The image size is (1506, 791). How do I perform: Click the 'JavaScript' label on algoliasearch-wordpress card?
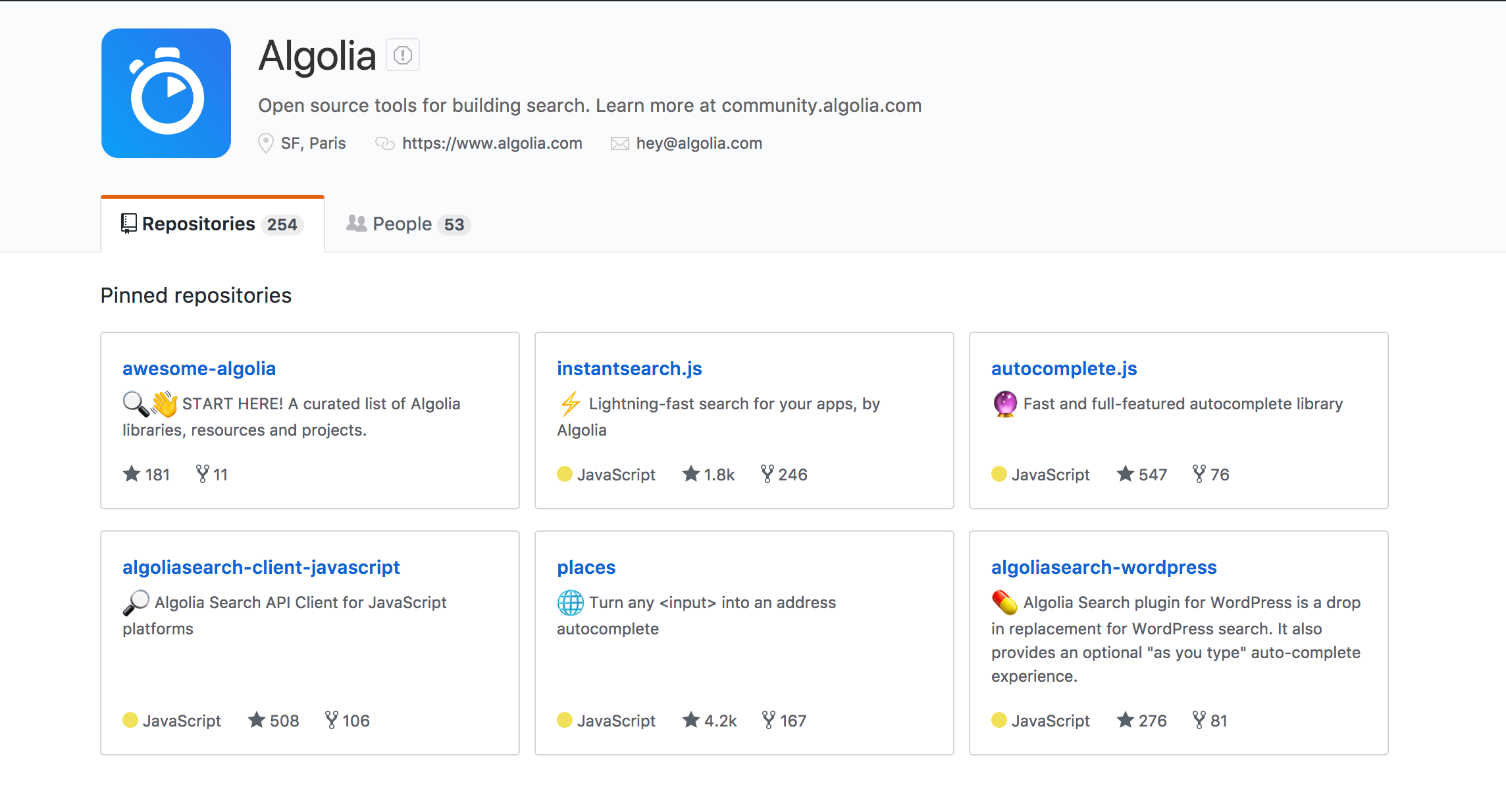coord(1051,721)
